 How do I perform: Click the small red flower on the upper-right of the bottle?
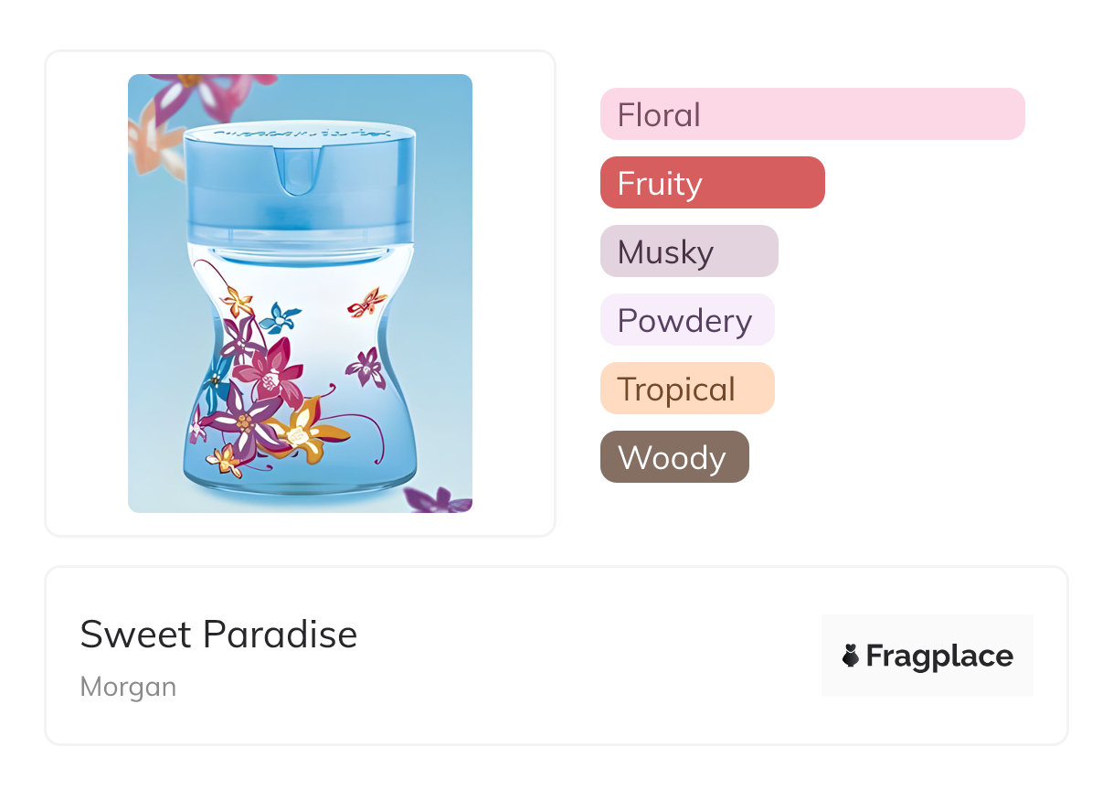[367, 302]
